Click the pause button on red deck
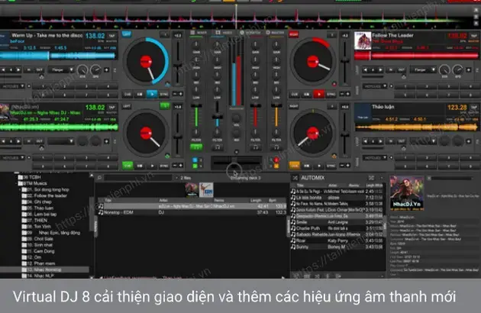Screen dimensions: 481x313 tap(306, 94)
